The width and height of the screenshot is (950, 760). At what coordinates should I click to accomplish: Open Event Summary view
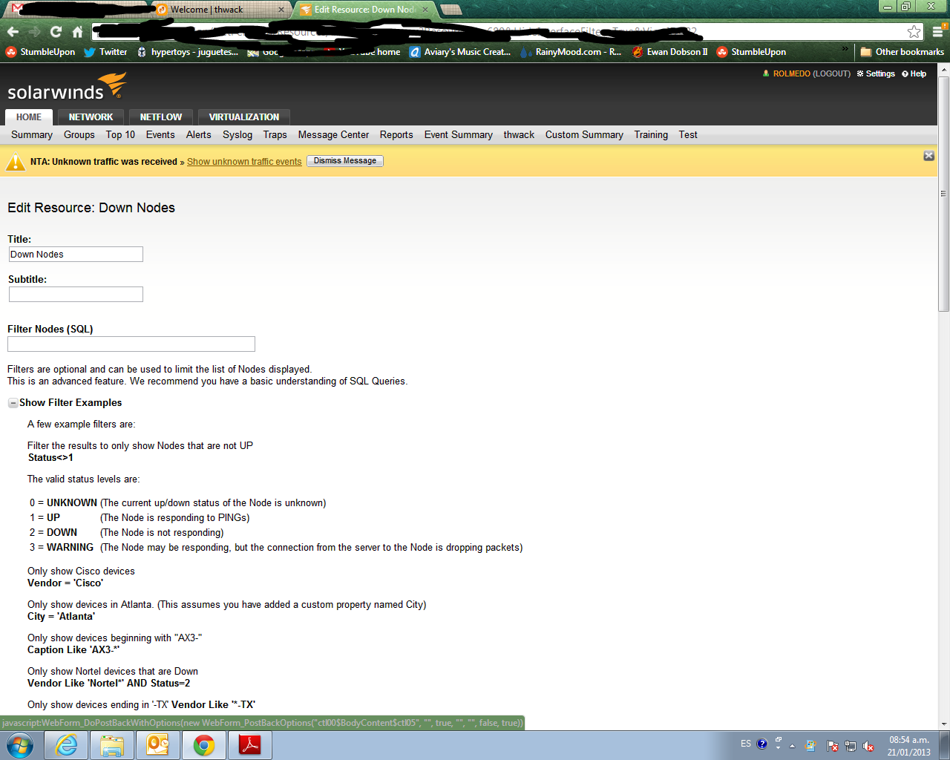[459, 135]
